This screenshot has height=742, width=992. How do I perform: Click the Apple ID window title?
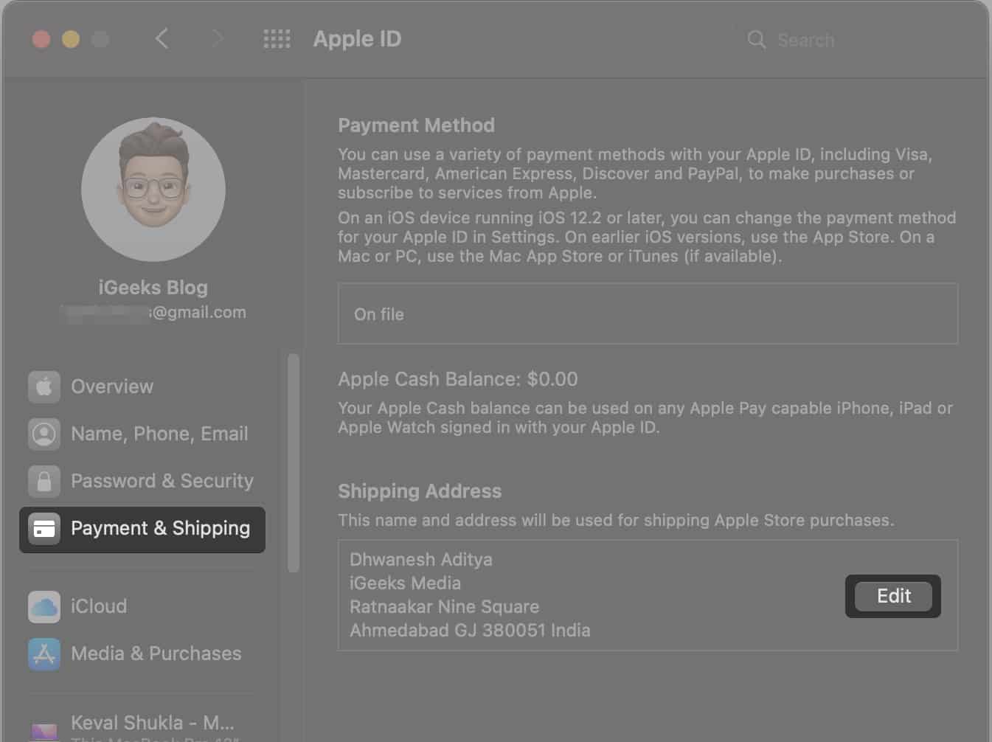(x=357, y=39)
